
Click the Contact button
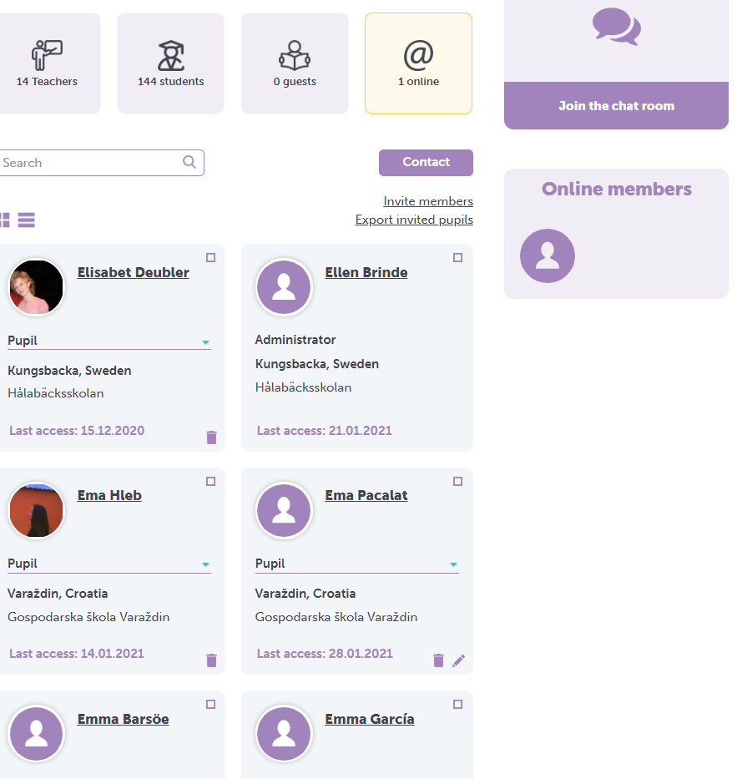426,163
